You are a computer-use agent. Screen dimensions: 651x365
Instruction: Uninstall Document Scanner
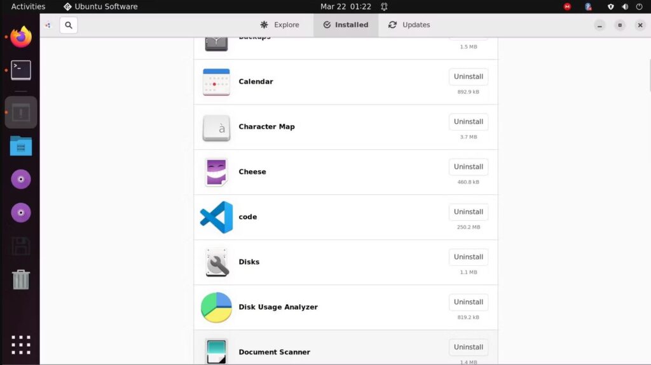click(x=469, y=347)
